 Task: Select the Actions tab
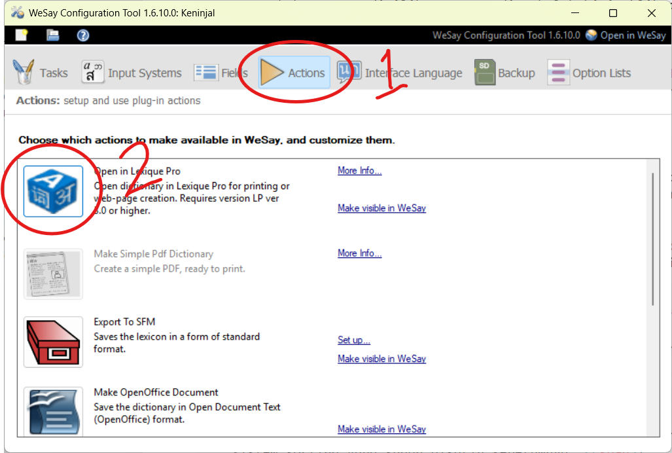point(292,73)
